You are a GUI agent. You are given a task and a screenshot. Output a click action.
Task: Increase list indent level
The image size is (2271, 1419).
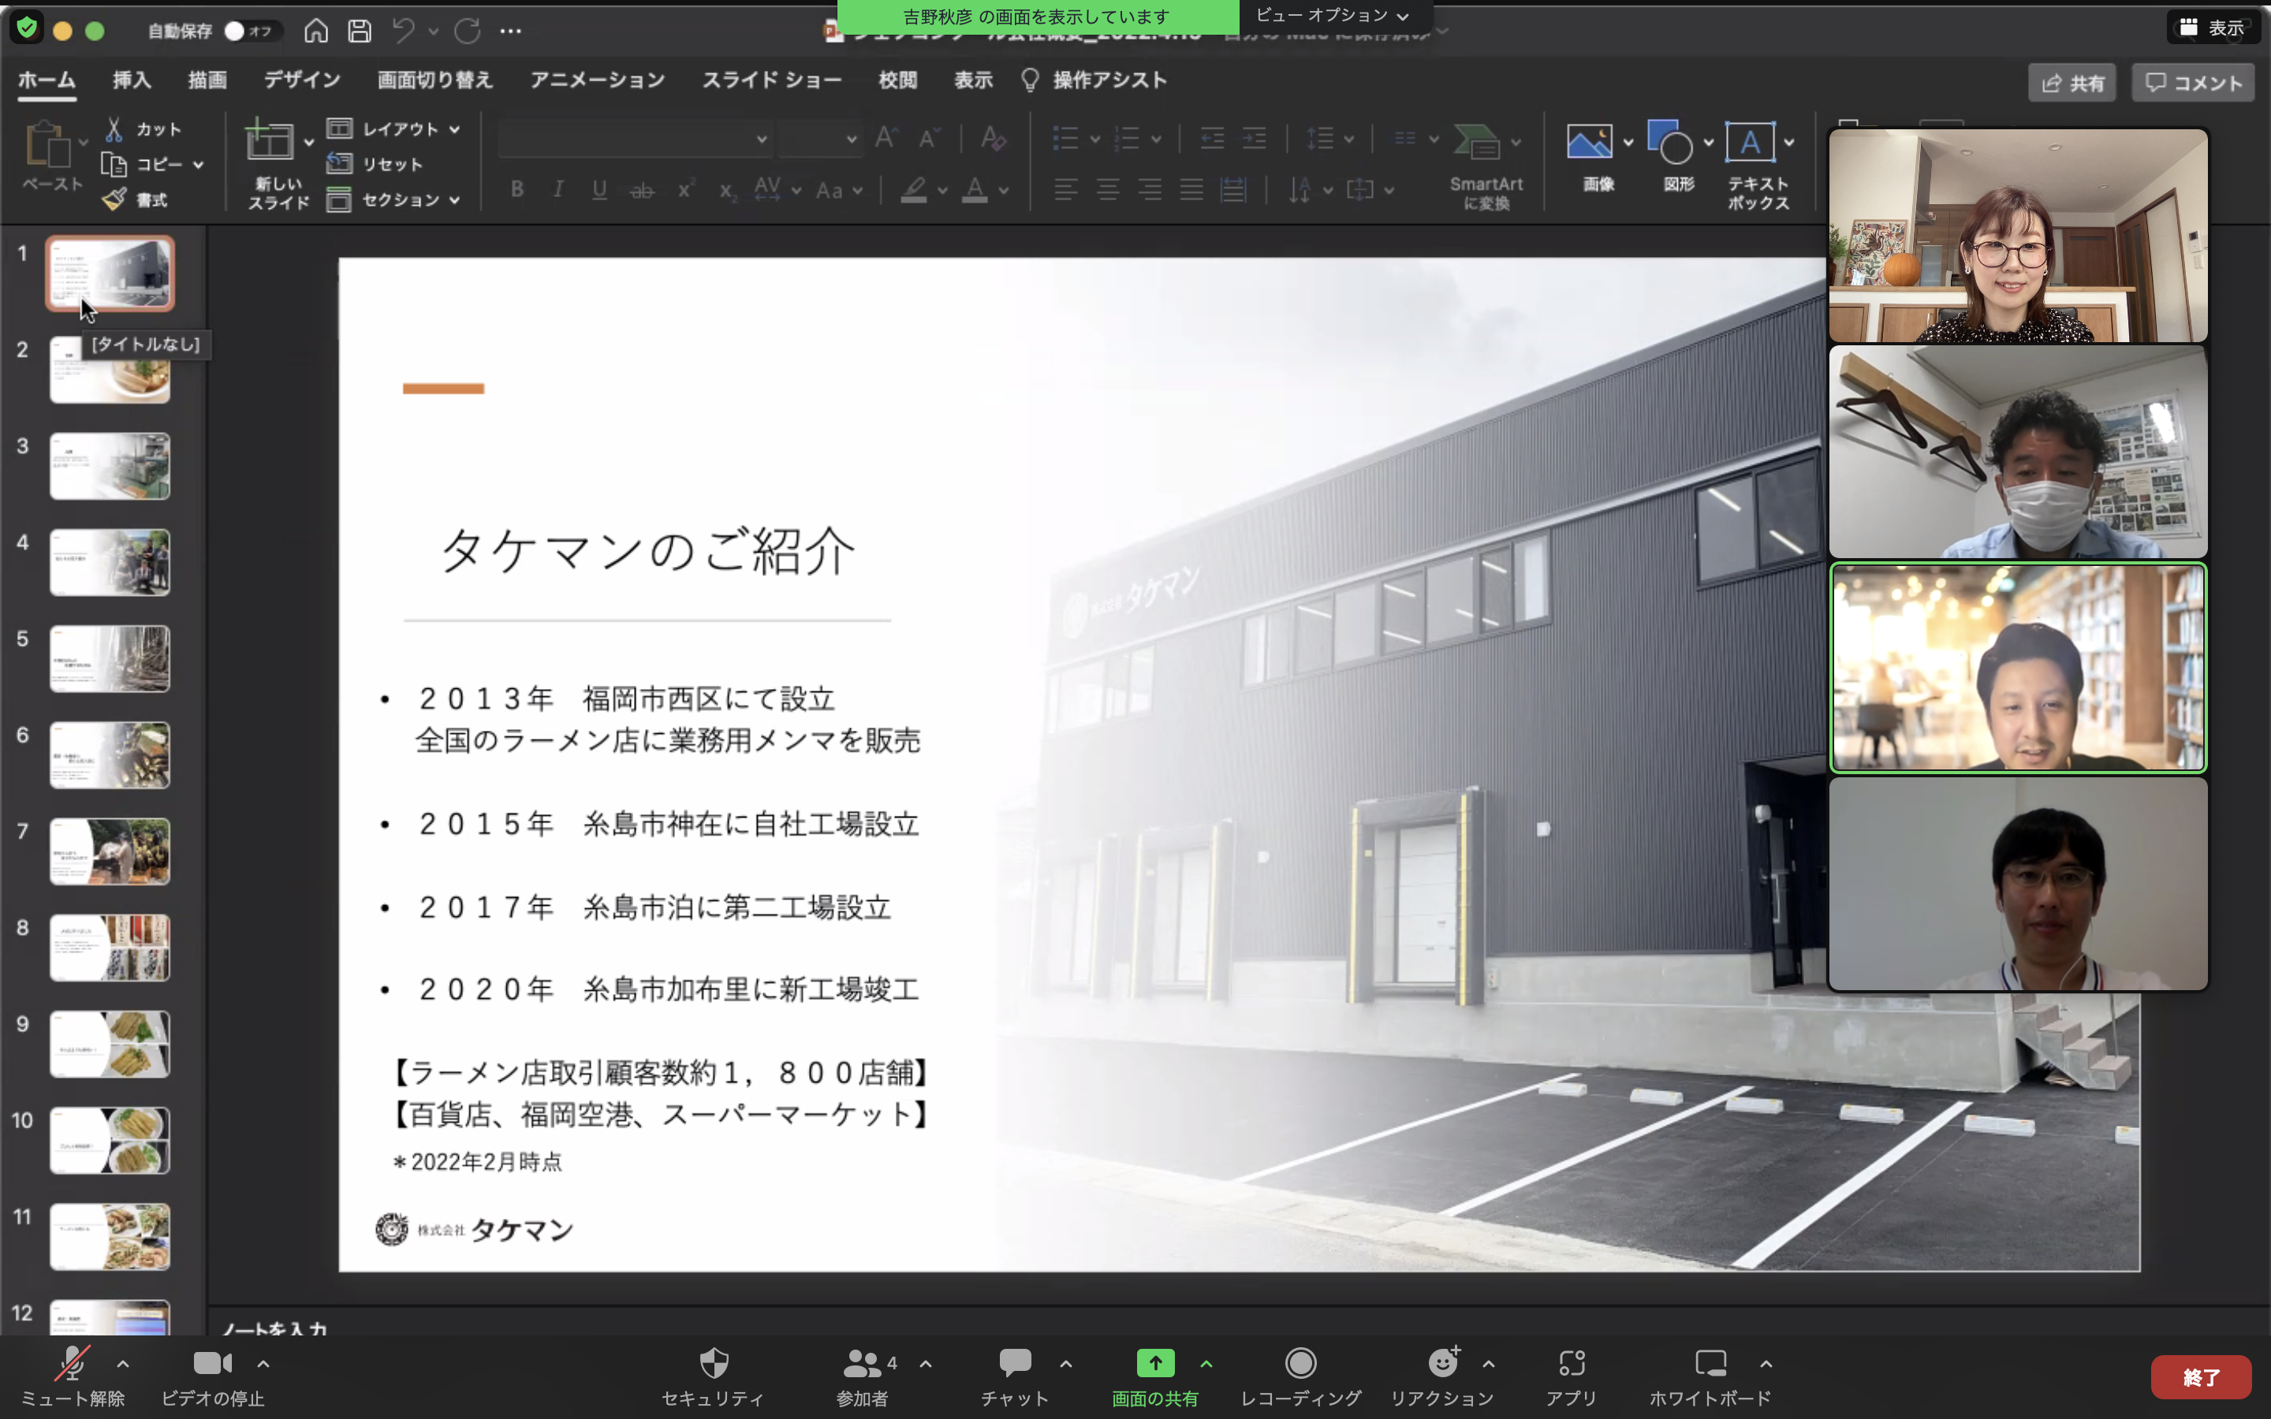coord(1255,139)
